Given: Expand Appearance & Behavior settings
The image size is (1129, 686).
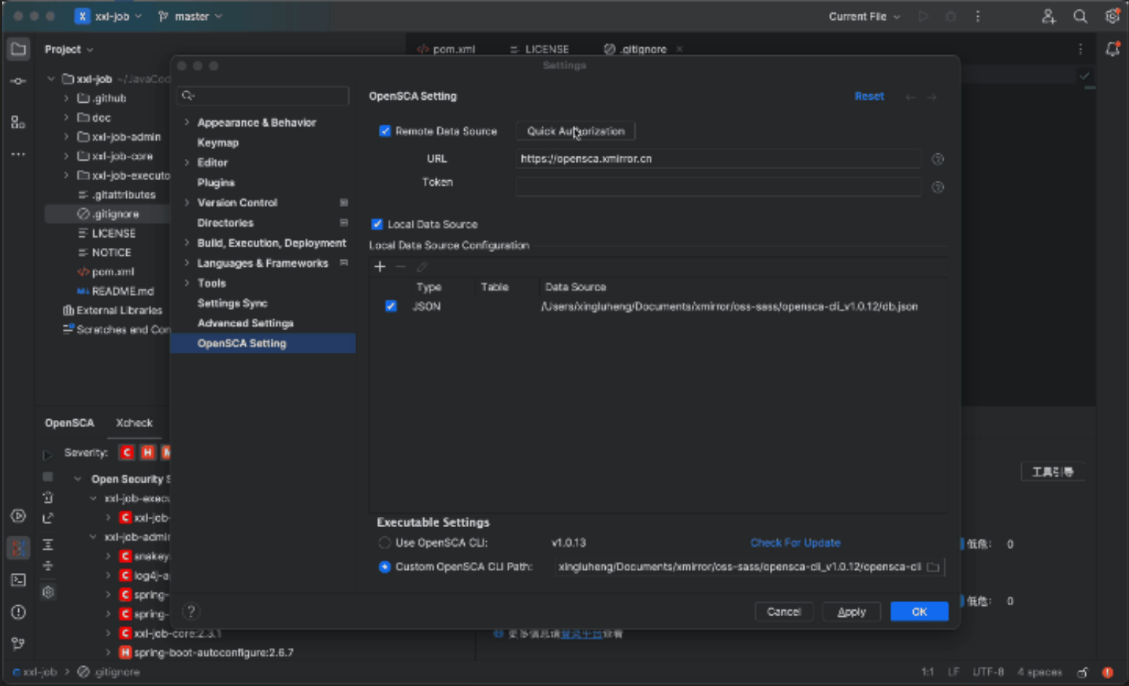Looking at the screenshot, I should [x=187, y=122].
